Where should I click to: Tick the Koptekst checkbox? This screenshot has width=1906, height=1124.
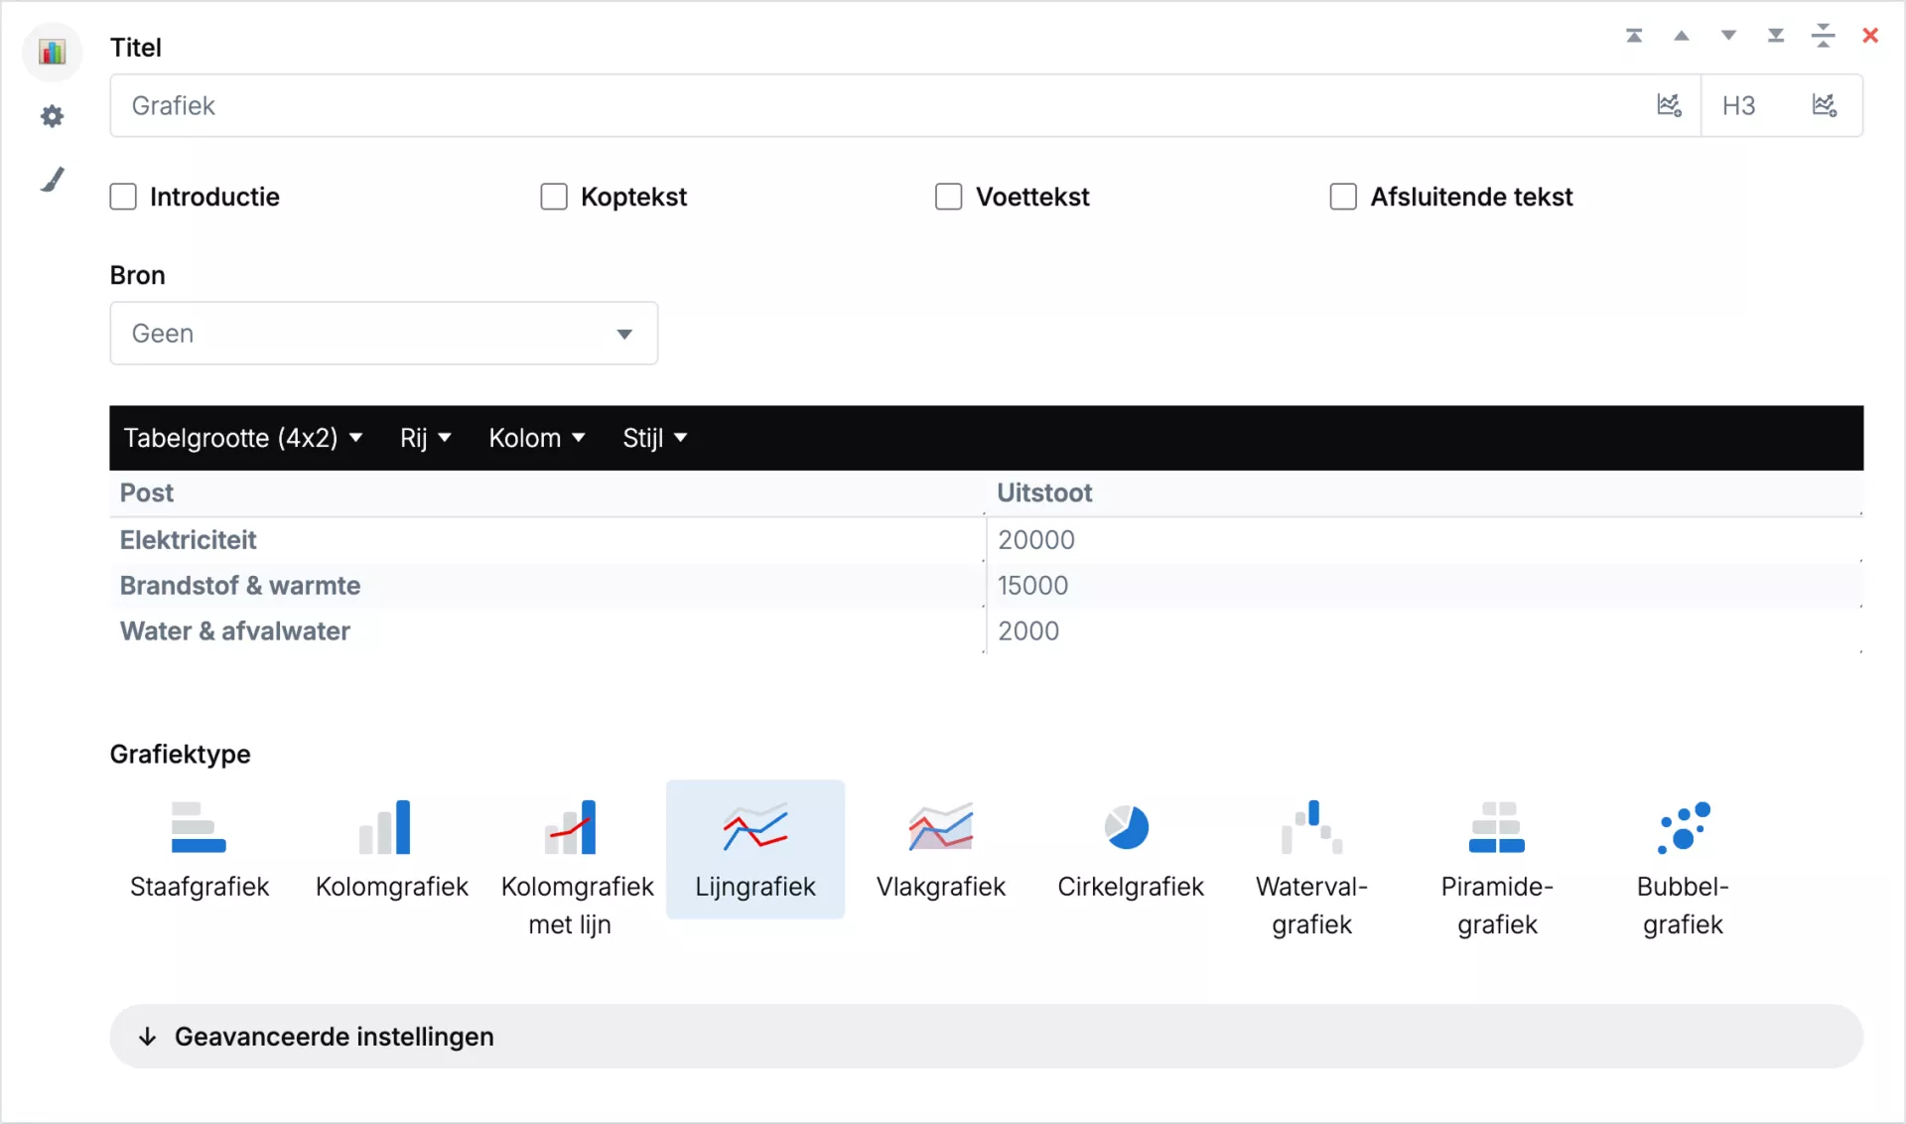click(x=554, y=197)
